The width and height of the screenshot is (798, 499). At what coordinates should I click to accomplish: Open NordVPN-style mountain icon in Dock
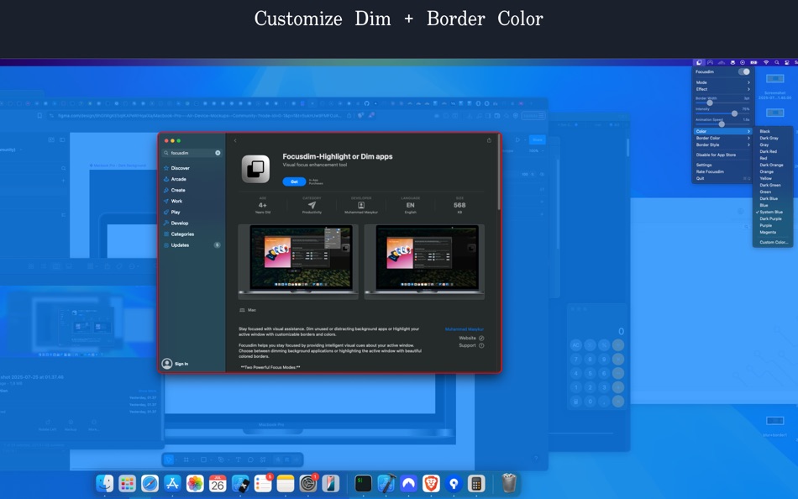tap(409, 483)
